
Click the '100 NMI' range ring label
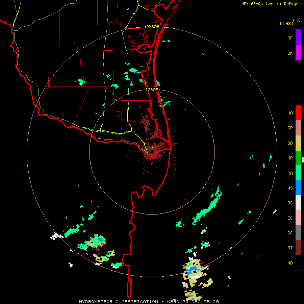tap(152, 27)
